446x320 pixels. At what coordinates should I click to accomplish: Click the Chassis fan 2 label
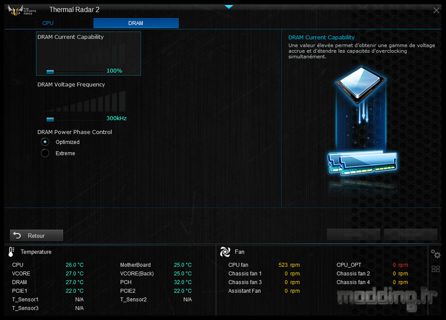[353, 273]
